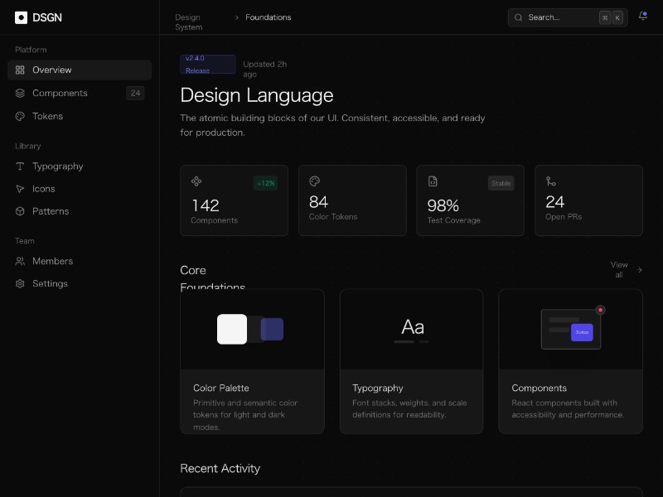Open Members in Team section
The width and height of the screenshot is (663, 497).
tap(52, 262)
